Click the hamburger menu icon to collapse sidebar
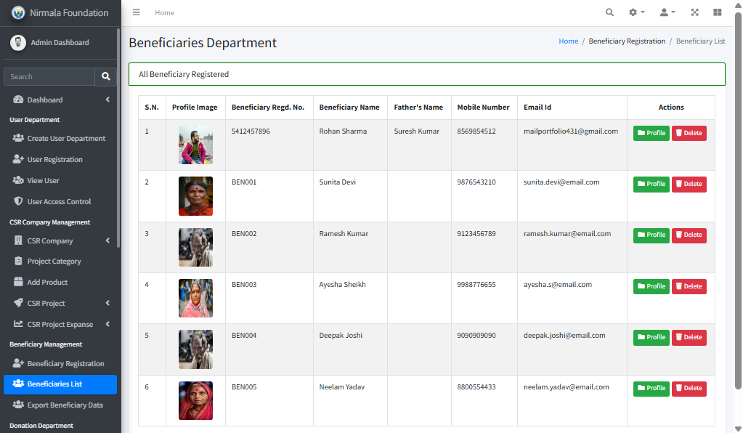The height and width of the screenshot is (433, 743). [137, 12]
